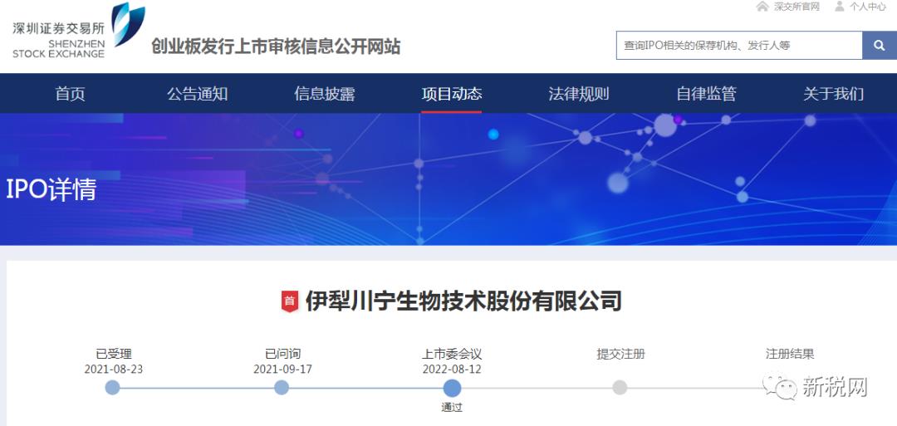Click the home icon beside 深交所官网
The image size is (897, 426).
762,7
